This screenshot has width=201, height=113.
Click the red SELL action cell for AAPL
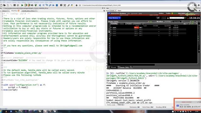click(x=136, y=28)
